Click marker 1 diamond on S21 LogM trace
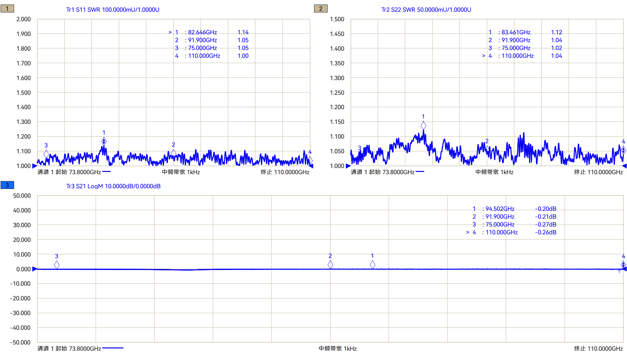Viewport: 627px width, 353px height. 372,264
